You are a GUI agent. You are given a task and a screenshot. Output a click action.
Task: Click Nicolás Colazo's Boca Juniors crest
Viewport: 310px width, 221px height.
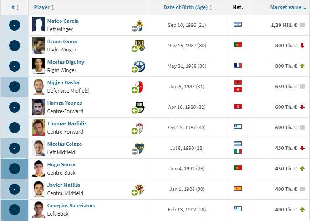140,148
